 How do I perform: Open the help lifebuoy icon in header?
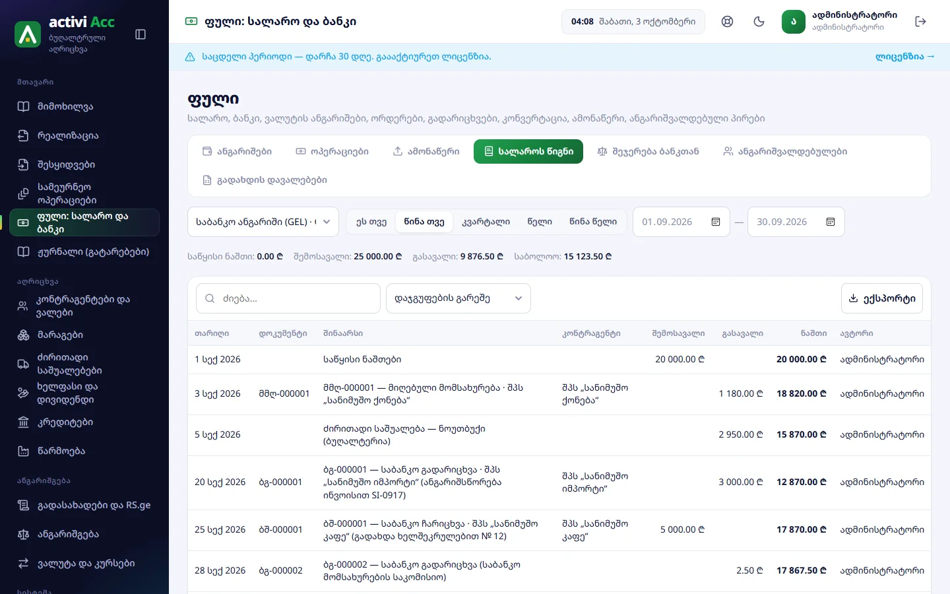coord(727,22)
